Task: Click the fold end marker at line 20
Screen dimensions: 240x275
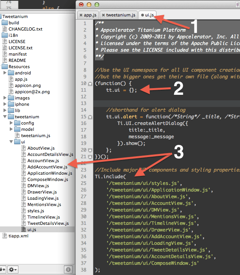Action: coord(90,150)
